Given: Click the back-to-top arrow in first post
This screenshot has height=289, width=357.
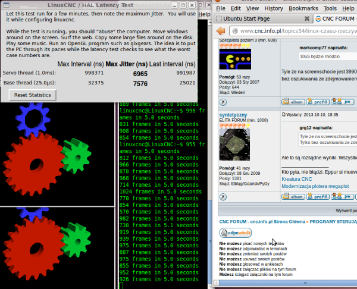Looking at the screenshot, I should (223, 102).
